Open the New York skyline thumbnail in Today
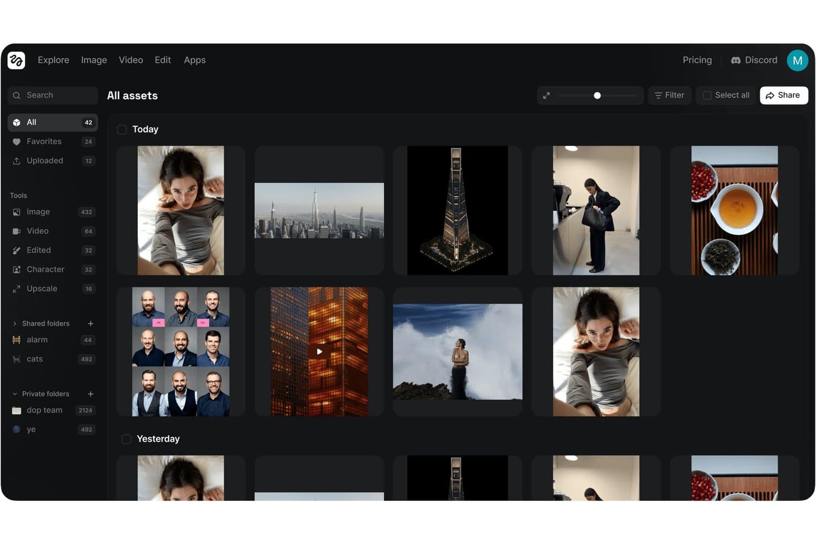 pyautogui.click(x=319, y=211)
